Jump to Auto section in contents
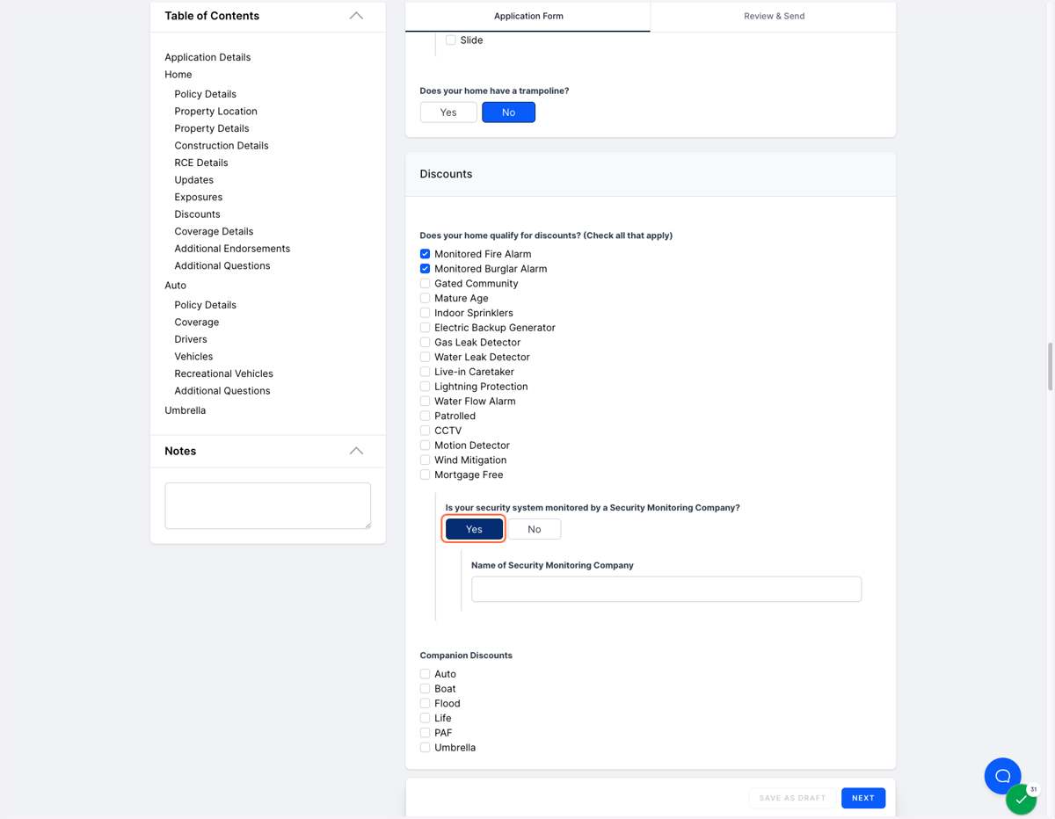Screen dimensions: 1055x819 coord(175,286)
